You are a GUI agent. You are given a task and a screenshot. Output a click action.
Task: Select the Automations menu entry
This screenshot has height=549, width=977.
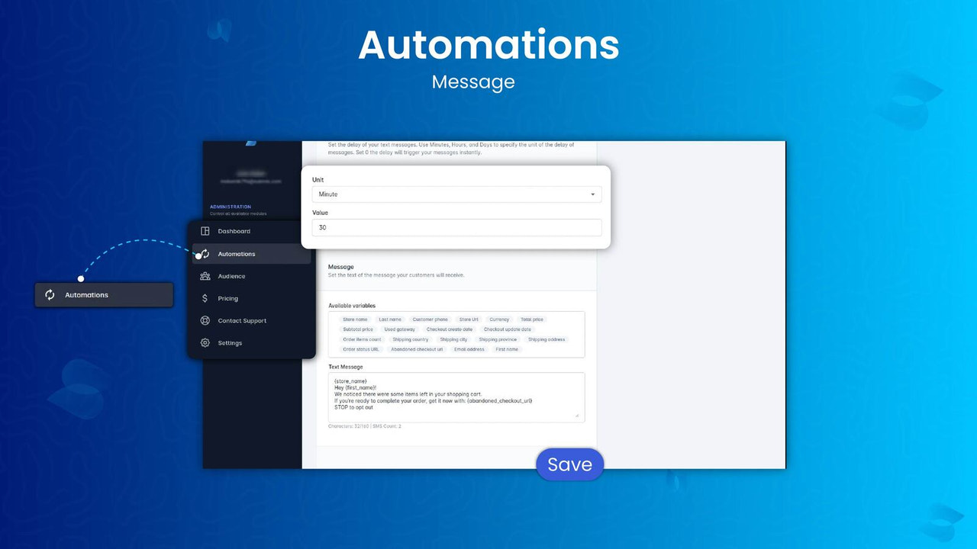[237, 254]
